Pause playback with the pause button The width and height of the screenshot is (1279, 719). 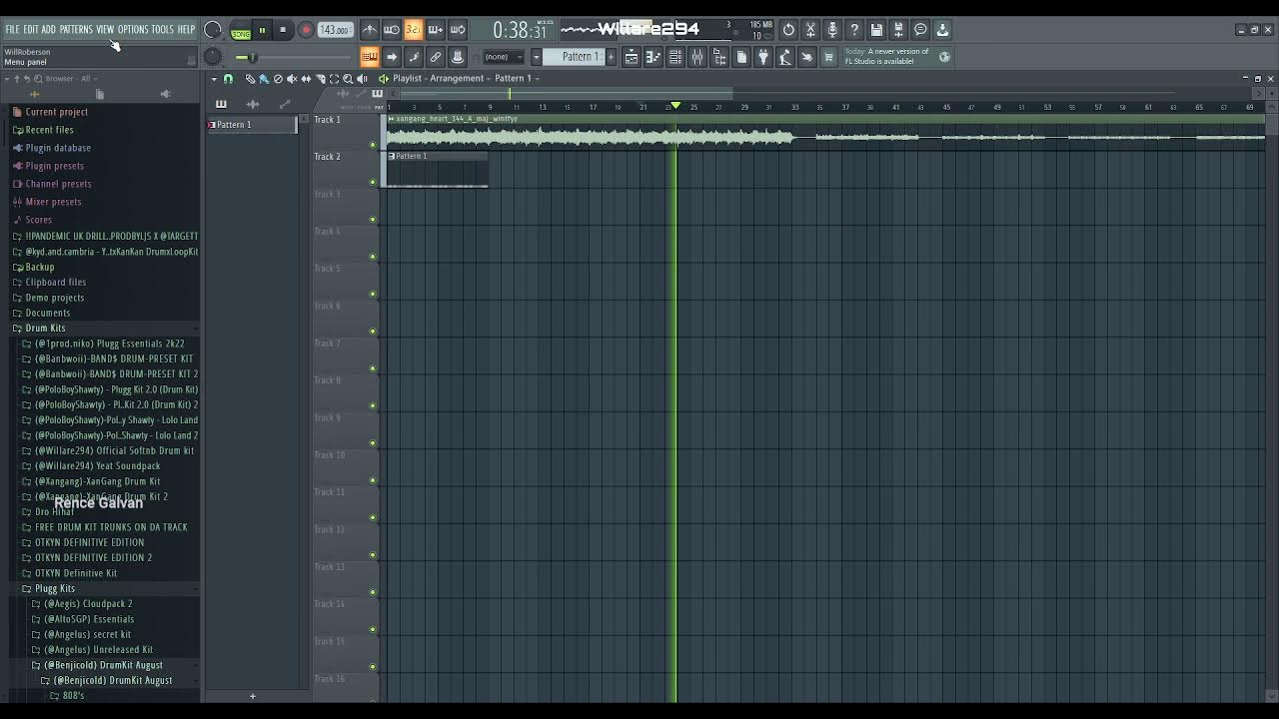(x=262, y=30)
